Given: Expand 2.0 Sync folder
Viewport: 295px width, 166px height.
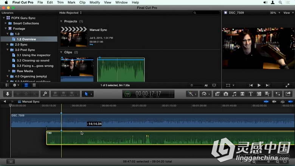Looking at the screenshot, I should 8,44.
